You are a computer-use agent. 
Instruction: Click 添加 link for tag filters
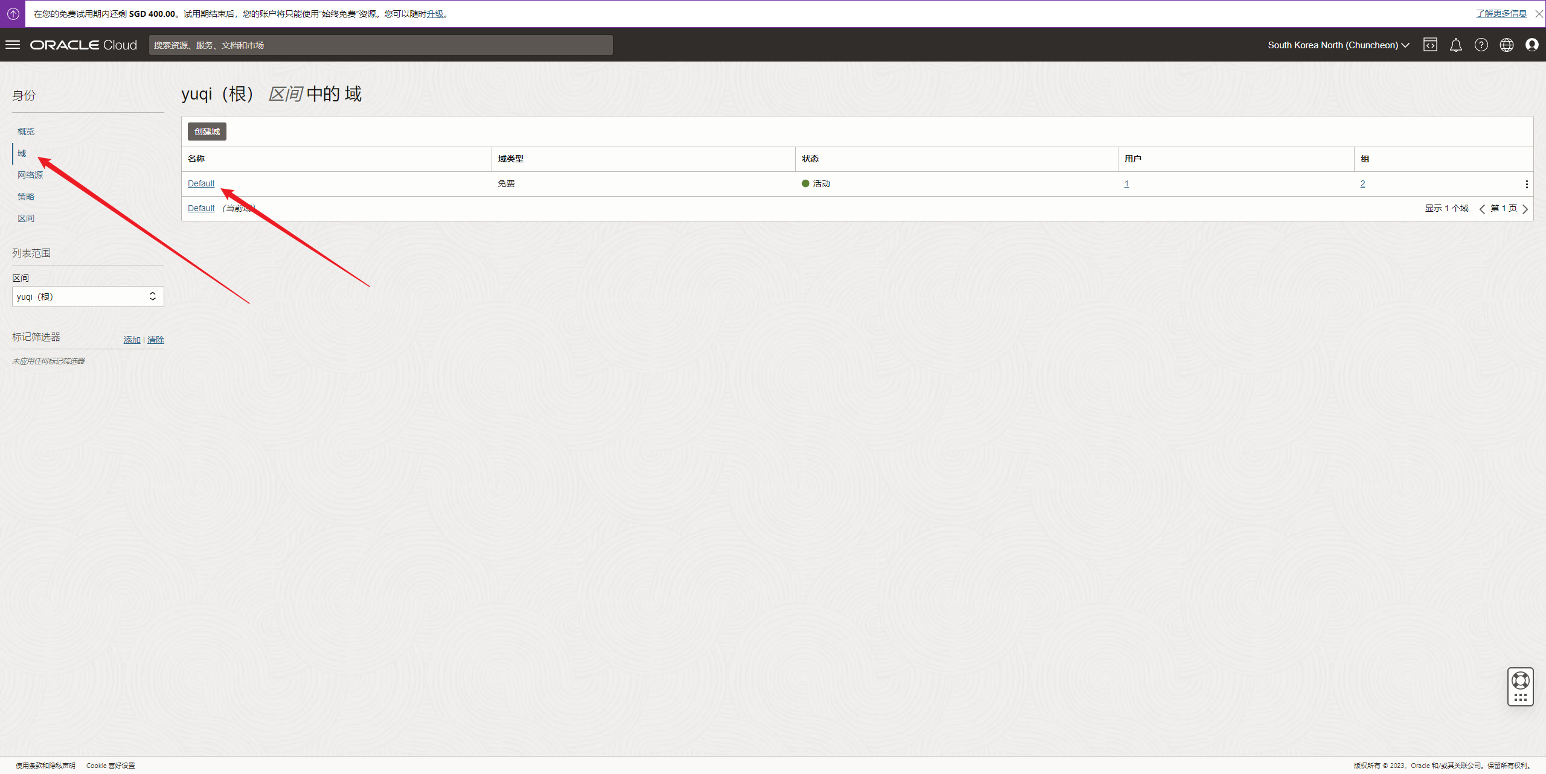pos(132,340)
